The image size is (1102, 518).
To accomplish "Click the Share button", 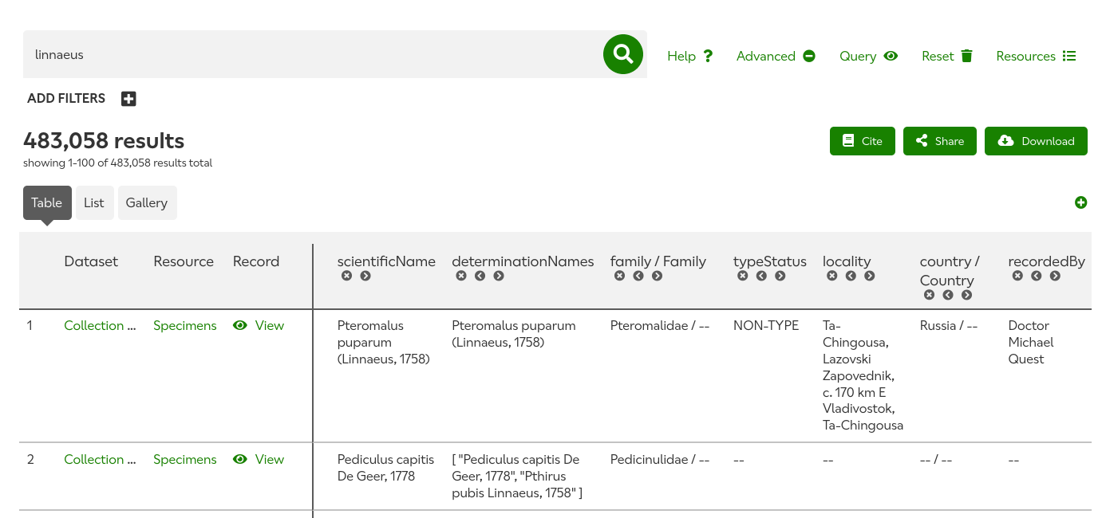I will click(x=940, y=141).
